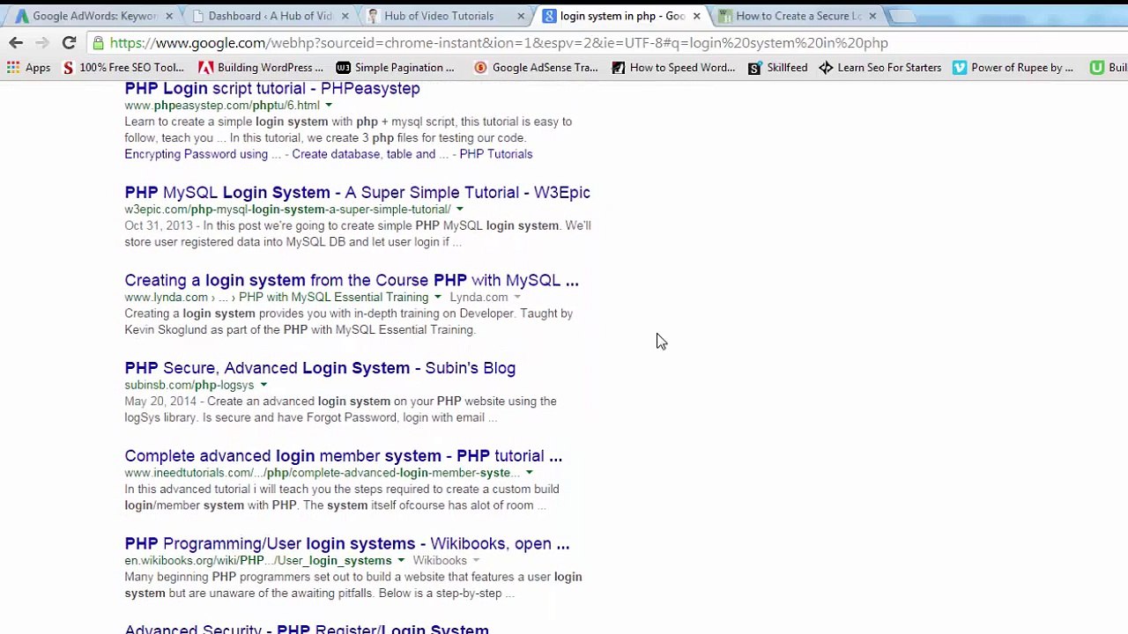Open 'PHP MySQL Login System - W3Epic' result
Image resolution: width=1128 pixels, height=634 pixels.
[x=357, y=192]
